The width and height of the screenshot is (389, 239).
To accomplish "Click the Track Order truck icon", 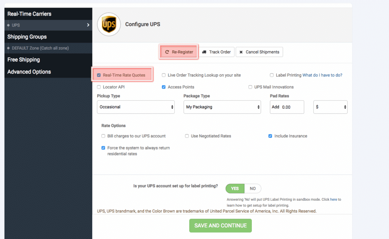I will point(204,52).
